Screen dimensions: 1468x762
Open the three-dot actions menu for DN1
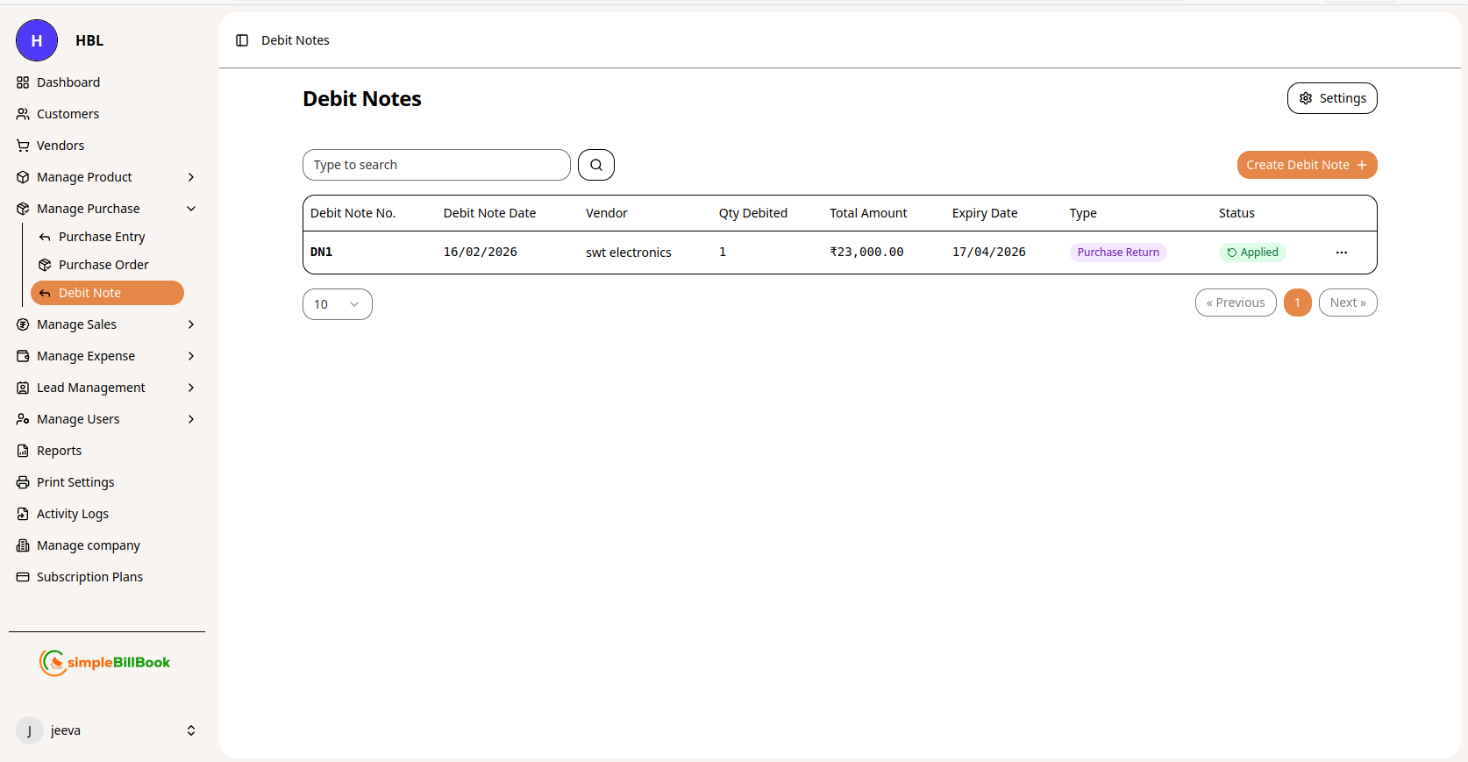click(1341, 253)
